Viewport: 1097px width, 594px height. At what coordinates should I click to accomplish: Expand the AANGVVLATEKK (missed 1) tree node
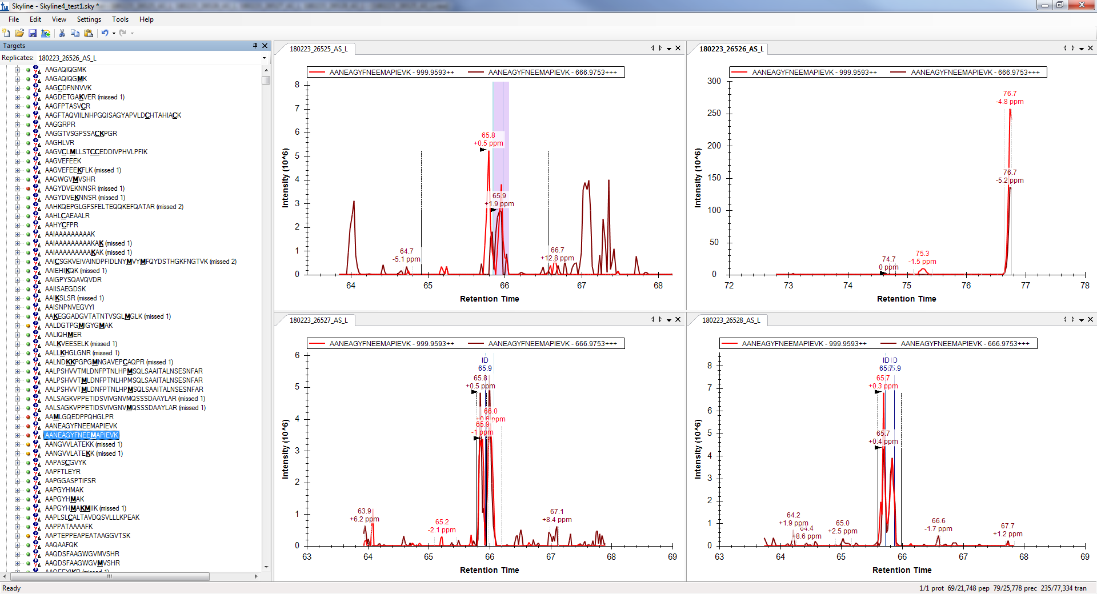(17, 444)
